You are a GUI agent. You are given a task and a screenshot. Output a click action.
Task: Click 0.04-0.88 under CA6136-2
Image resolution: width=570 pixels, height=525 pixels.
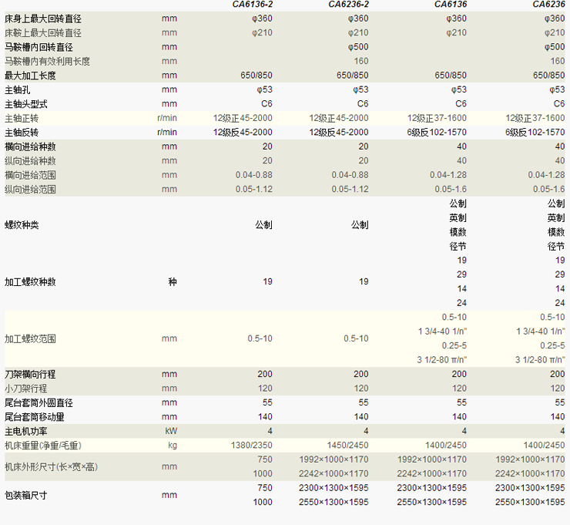point(253,175)
